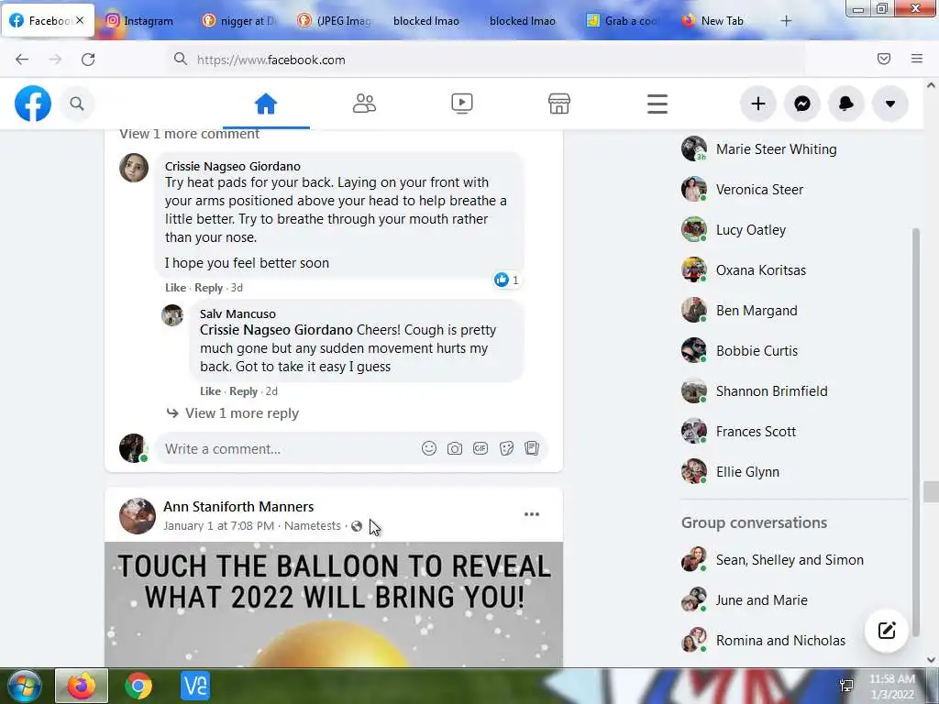
Task: Click the browser Back arrow
Action: [22, 60]
